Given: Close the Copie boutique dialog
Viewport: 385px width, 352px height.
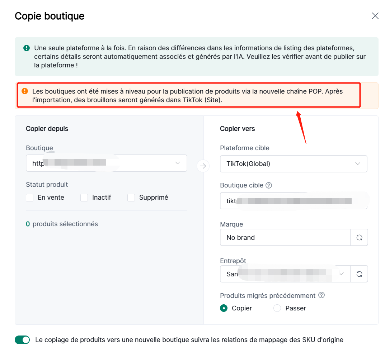Looking at the screenshot, I should click(x=375, y=16).
